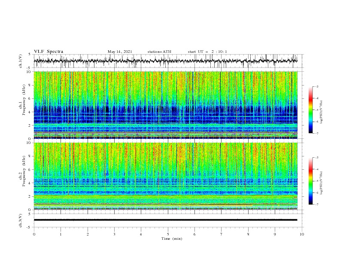Click inside the ch.1 spectrogram panel
340x263 pixels.
[x=165, y=105]
